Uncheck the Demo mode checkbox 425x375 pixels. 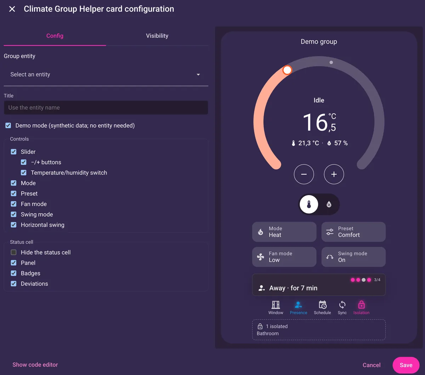(x=8, y=125)
